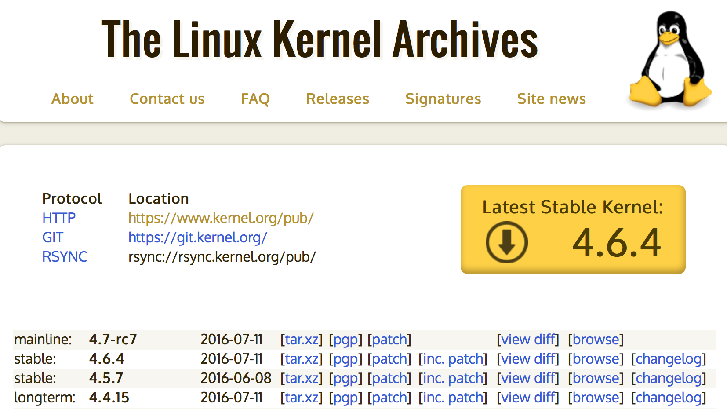The height and width of the screenshot is (409, 727).
Task: Click the download arrow icon in yellow box
Action: (x=506, y=242)
